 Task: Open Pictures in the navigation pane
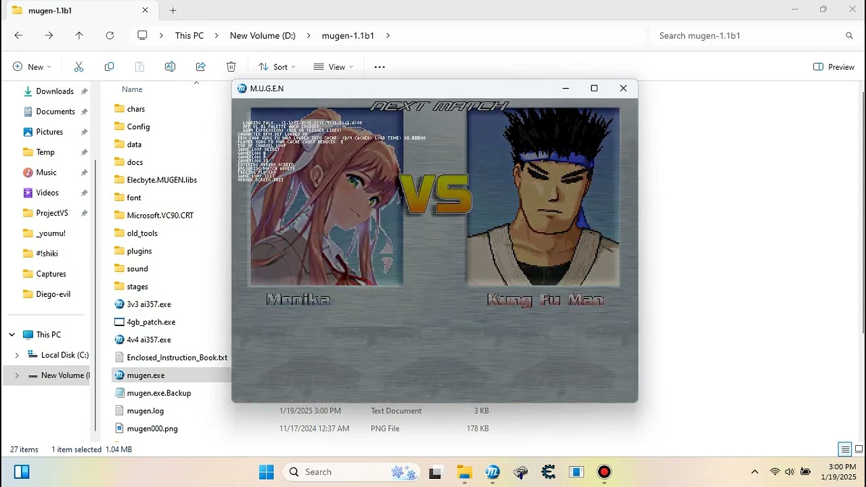[x=50, y=132]
